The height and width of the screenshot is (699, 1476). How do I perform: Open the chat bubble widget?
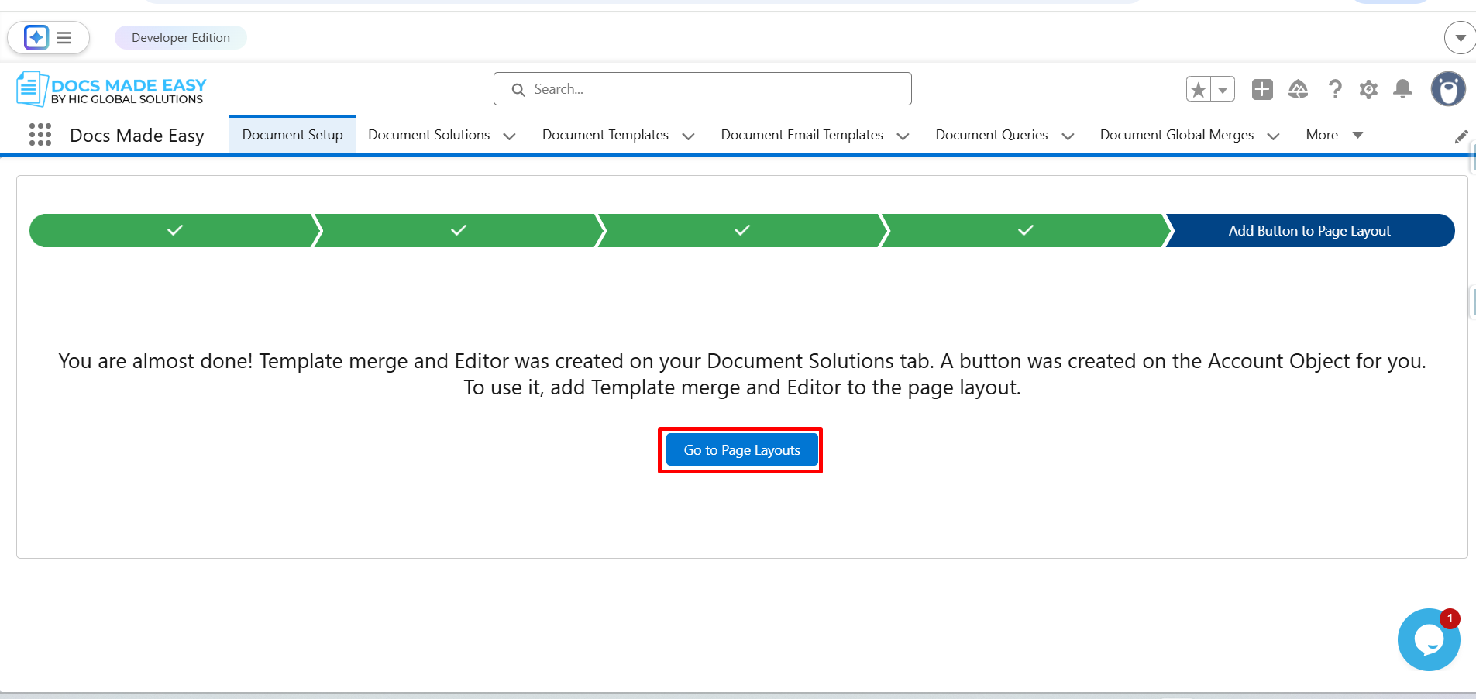1428,640
